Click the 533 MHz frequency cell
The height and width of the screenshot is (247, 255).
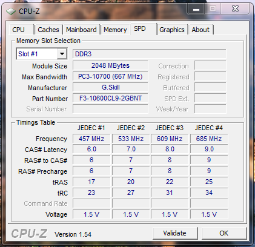(131, 139)
